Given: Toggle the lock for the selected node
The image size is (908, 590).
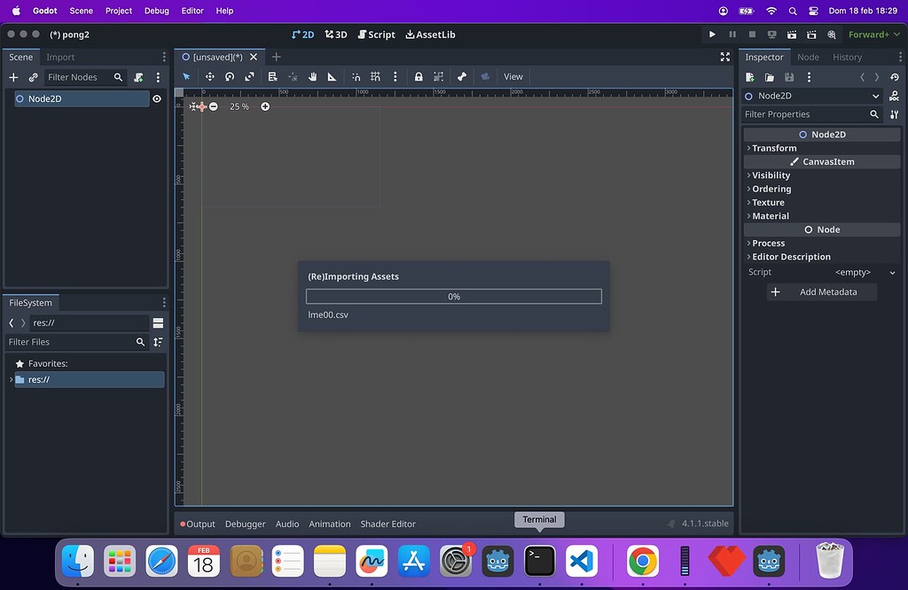Looking at the screenshot, I should pyautogui.click(x=419, y=76).
